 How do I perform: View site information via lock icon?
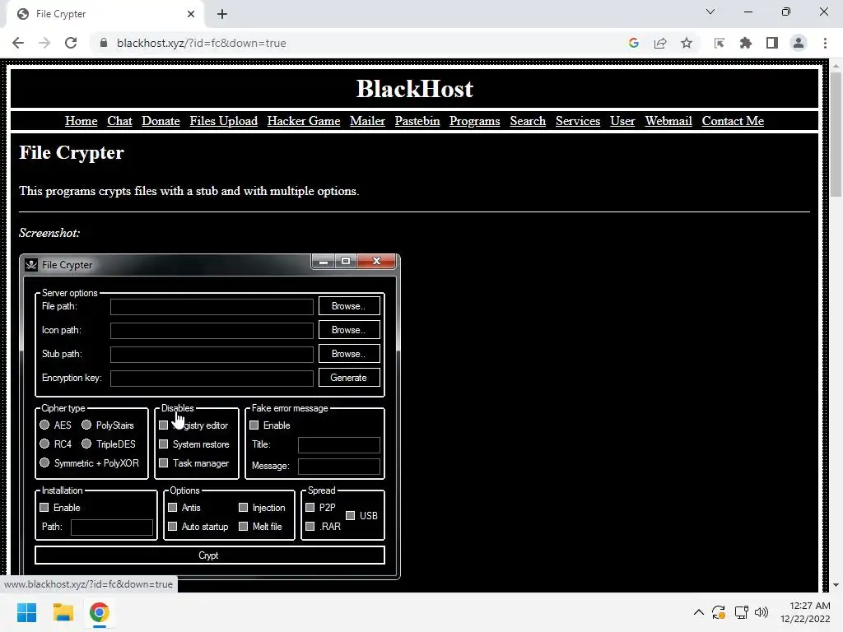pos(104,43)
